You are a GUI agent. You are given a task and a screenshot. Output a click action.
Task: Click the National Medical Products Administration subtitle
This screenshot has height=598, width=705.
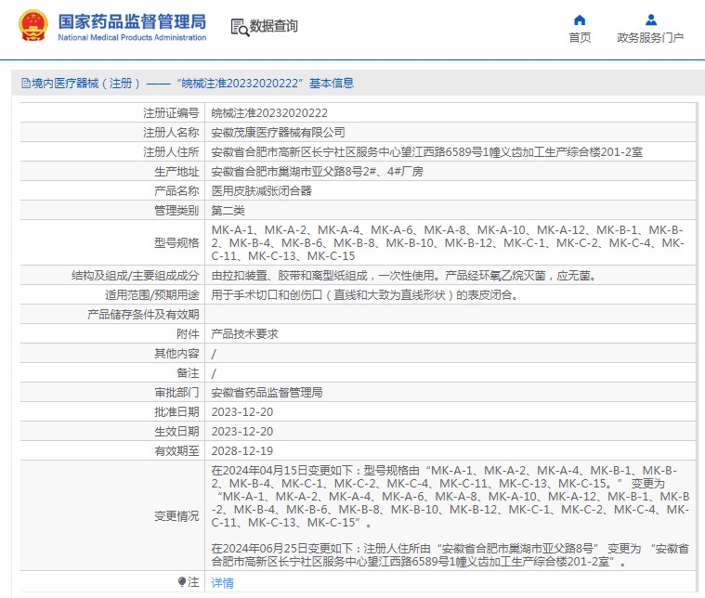pyautogui.click(x=132, y=38)
